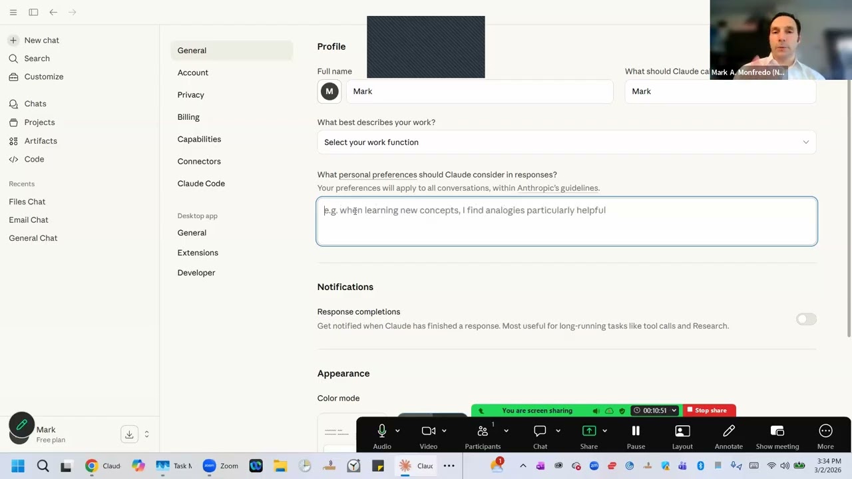The image size is (852, 479).
Task: Open the hamburger menu icon
Action: (13, 12)
